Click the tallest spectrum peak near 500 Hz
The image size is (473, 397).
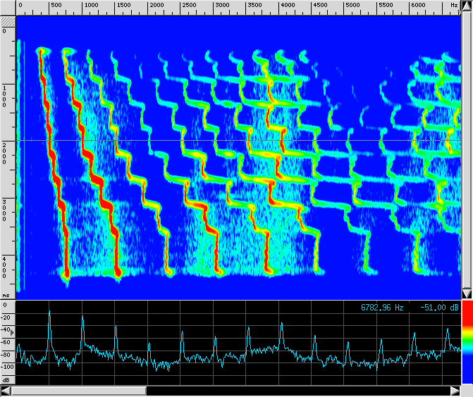pyautogui.click(x=49, y=314)
